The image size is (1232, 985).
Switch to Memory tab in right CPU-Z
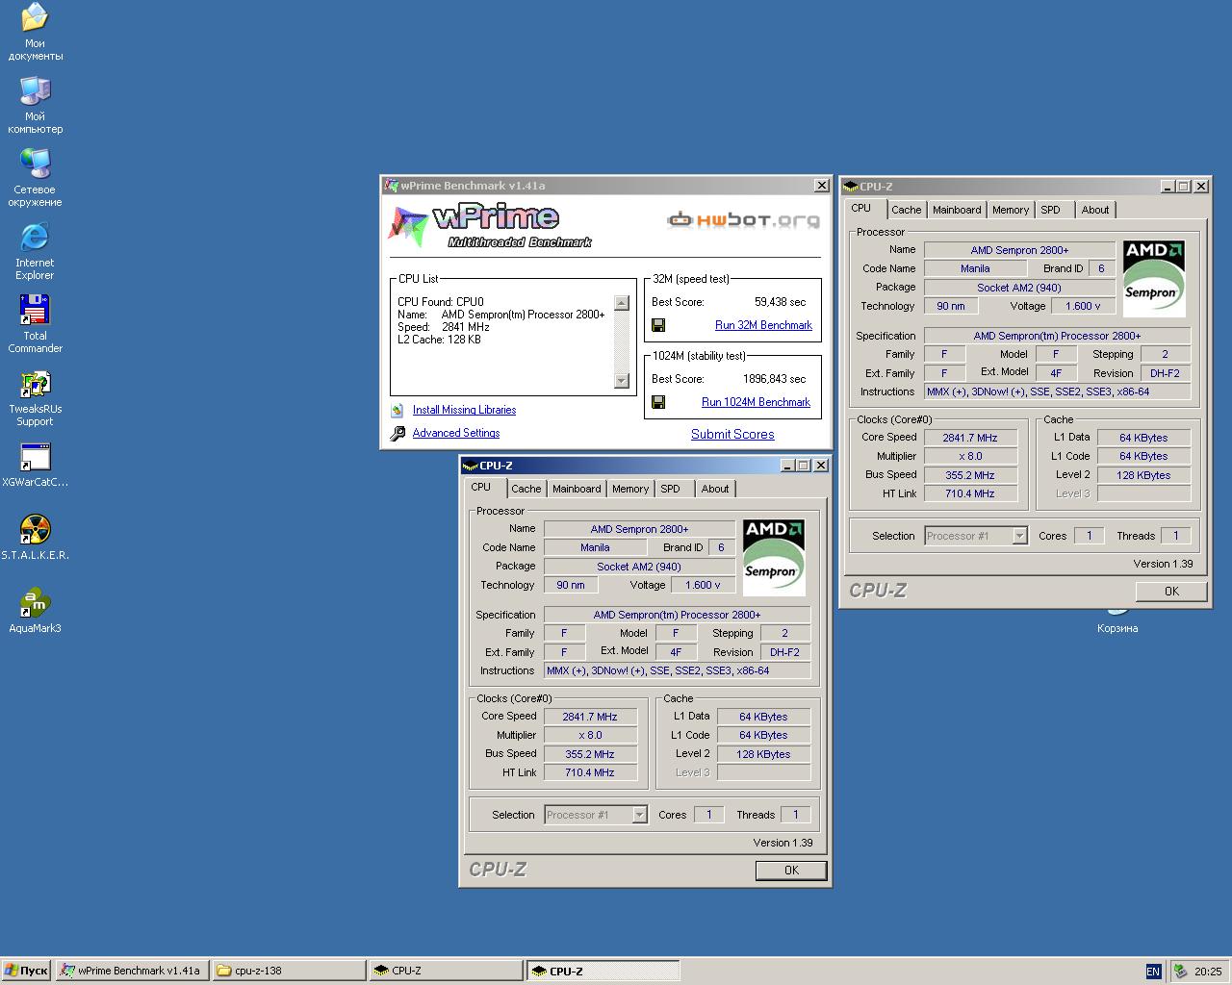1011,210
